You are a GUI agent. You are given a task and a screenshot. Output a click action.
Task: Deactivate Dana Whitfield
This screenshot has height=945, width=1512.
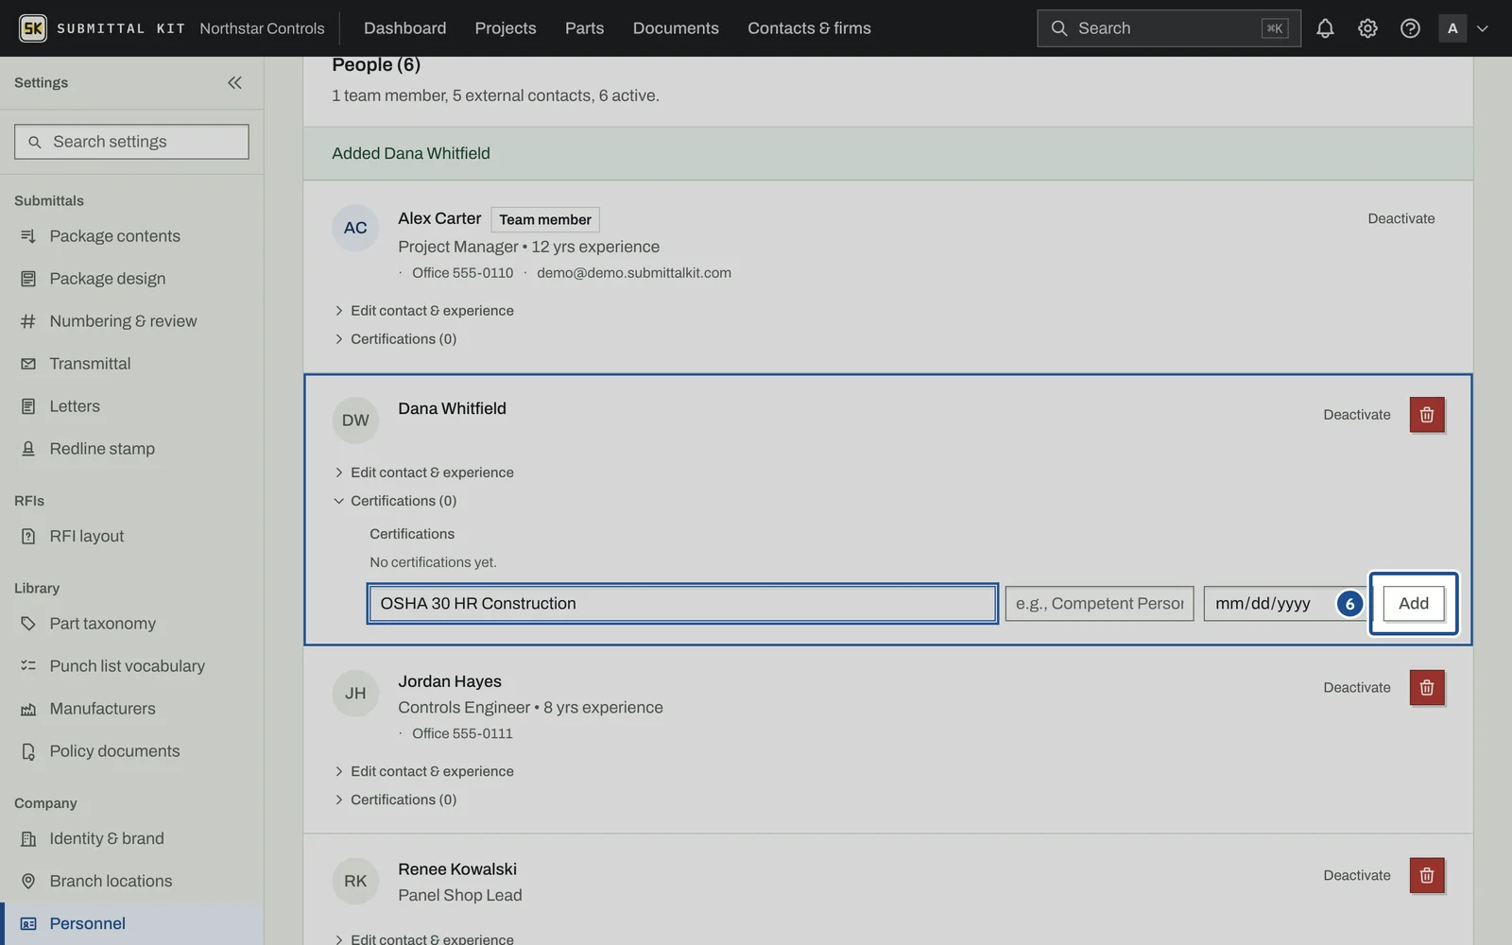(x=1357, y=415)
